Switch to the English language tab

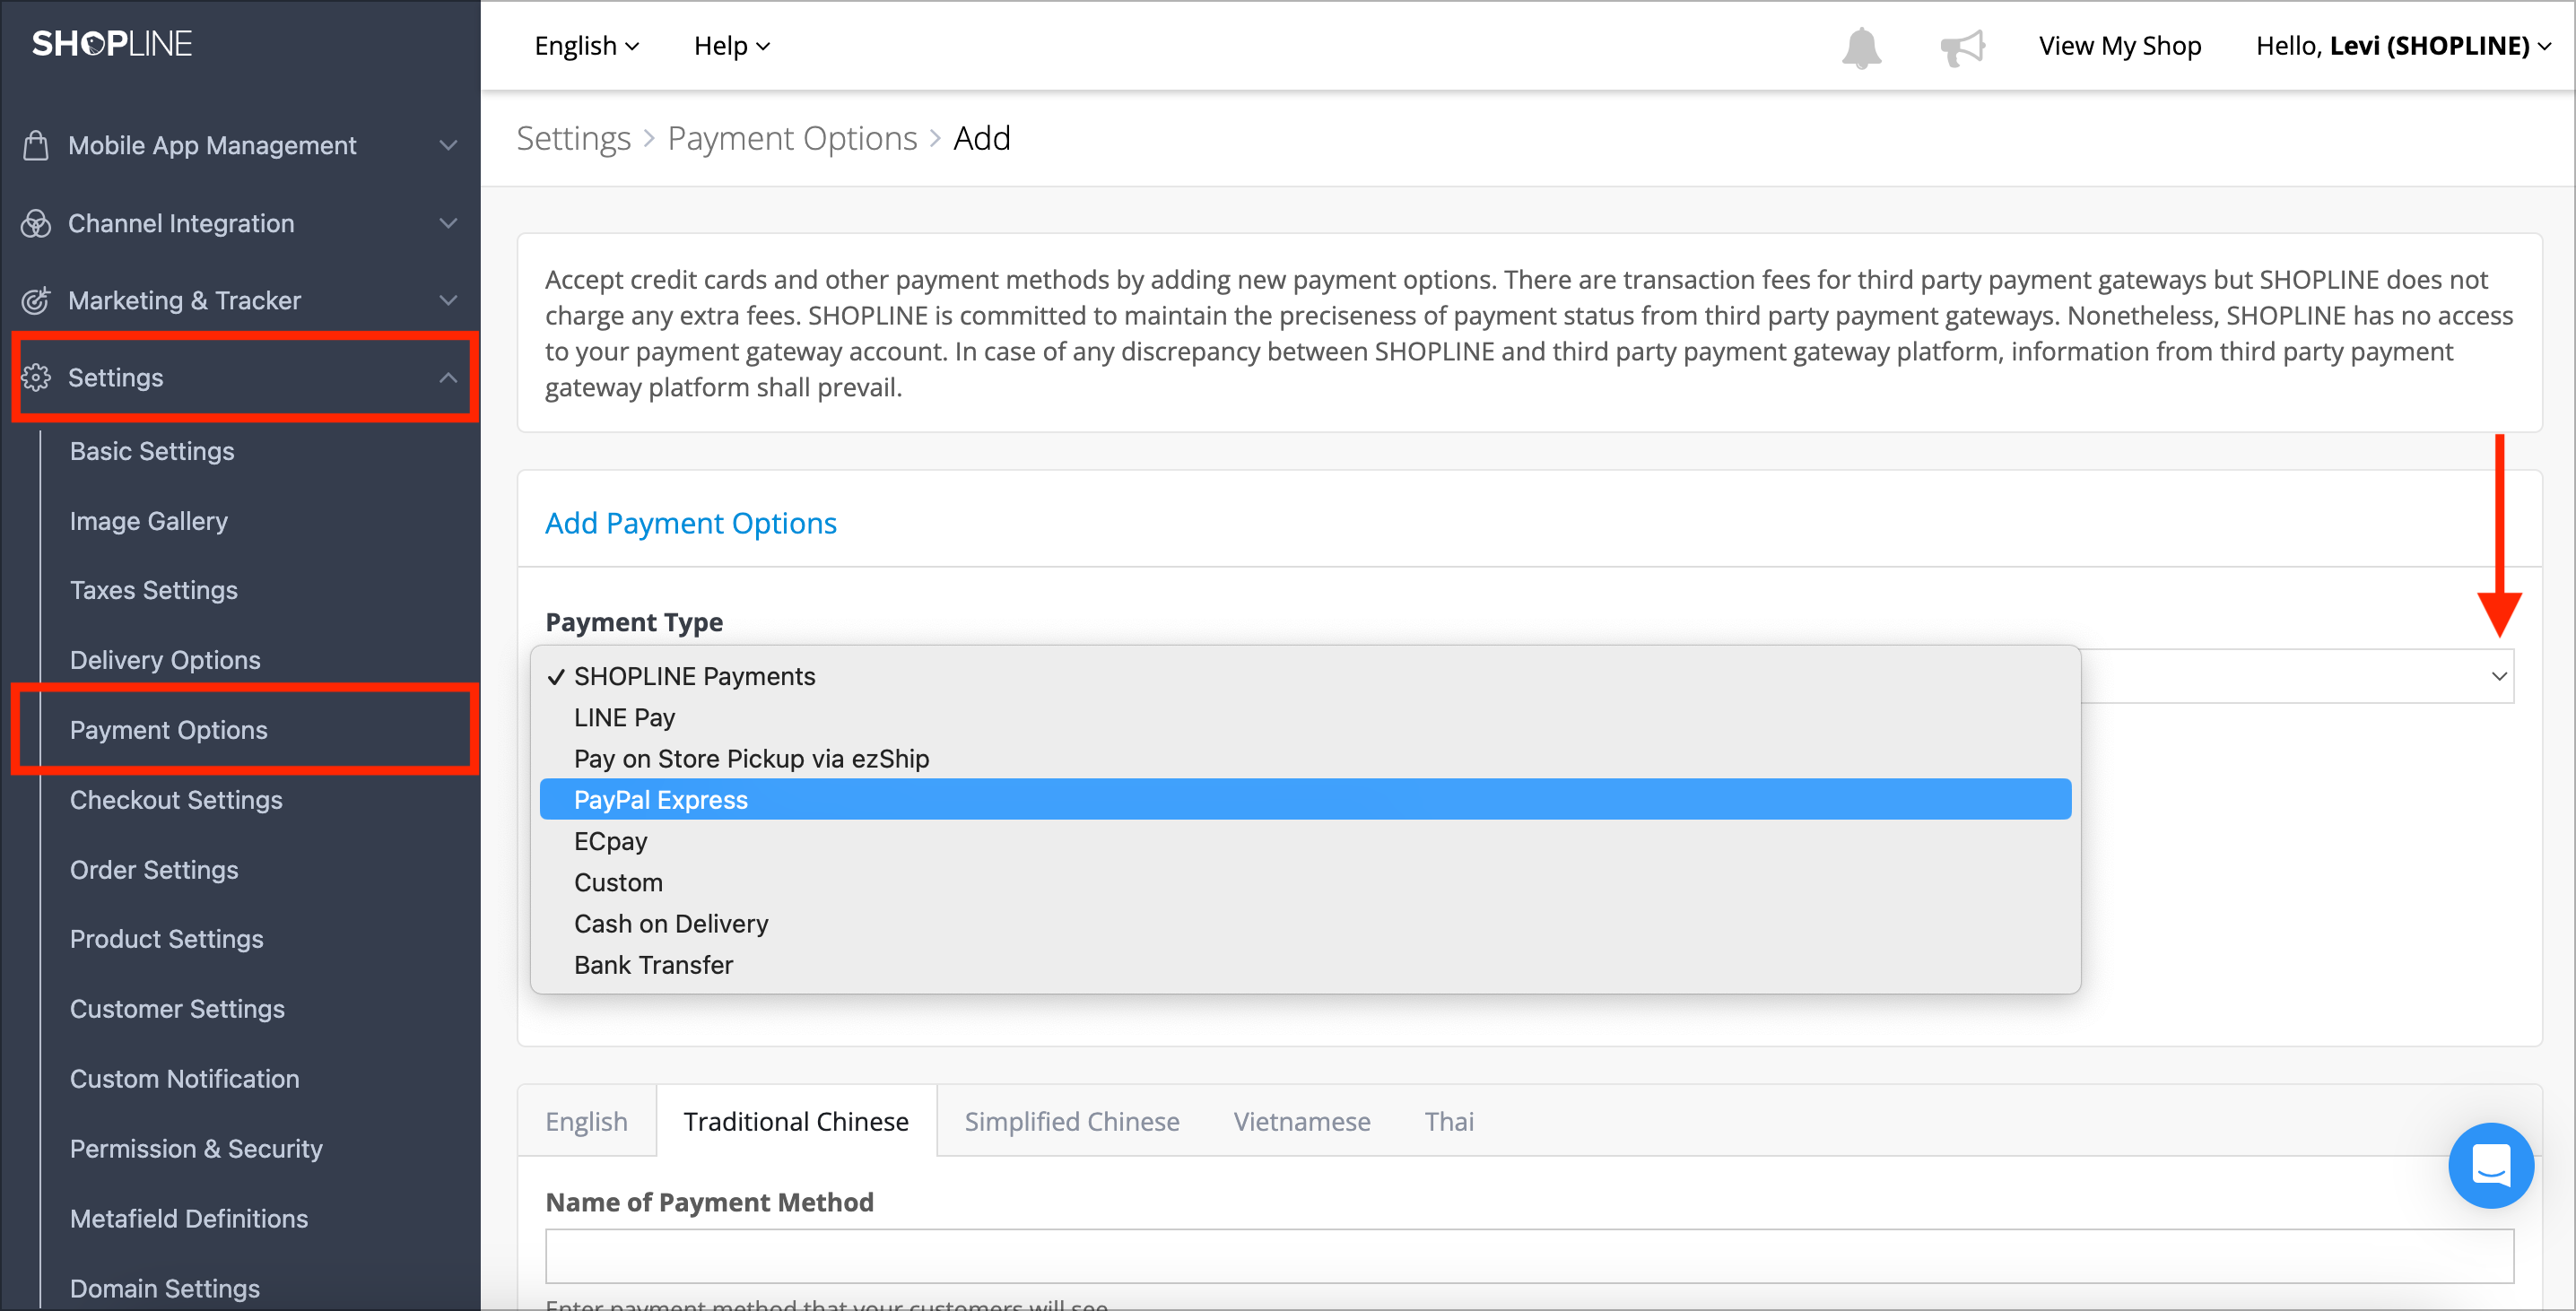tap(587, 1121)
